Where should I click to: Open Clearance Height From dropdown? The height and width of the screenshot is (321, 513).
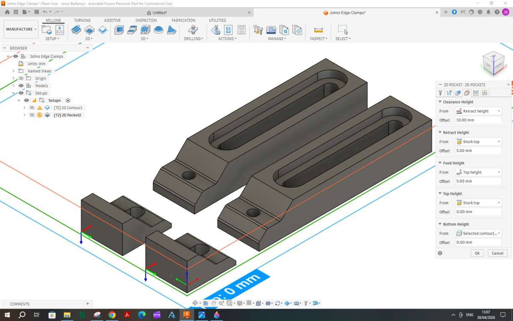(x=478, y=111)
